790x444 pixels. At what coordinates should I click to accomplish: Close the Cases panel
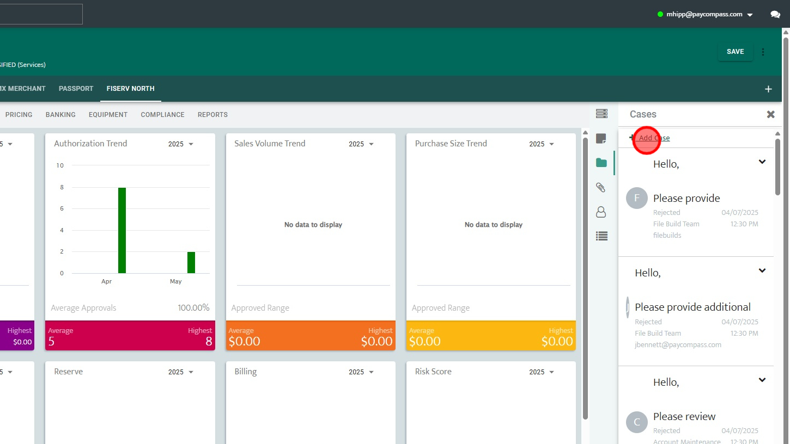coord(770,114)
